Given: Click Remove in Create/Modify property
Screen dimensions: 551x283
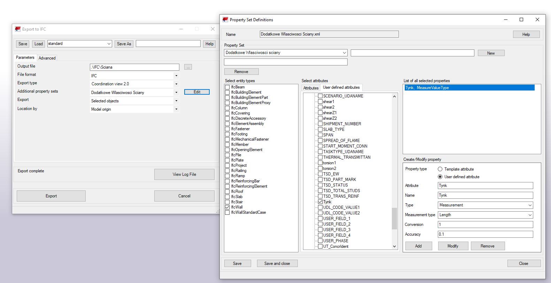Looking at the screenshot, I should tap(488, 246).
